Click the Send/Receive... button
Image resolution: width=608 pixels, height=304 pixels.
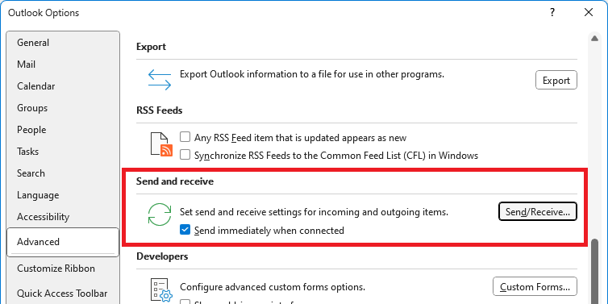click(x=537, y=212)
